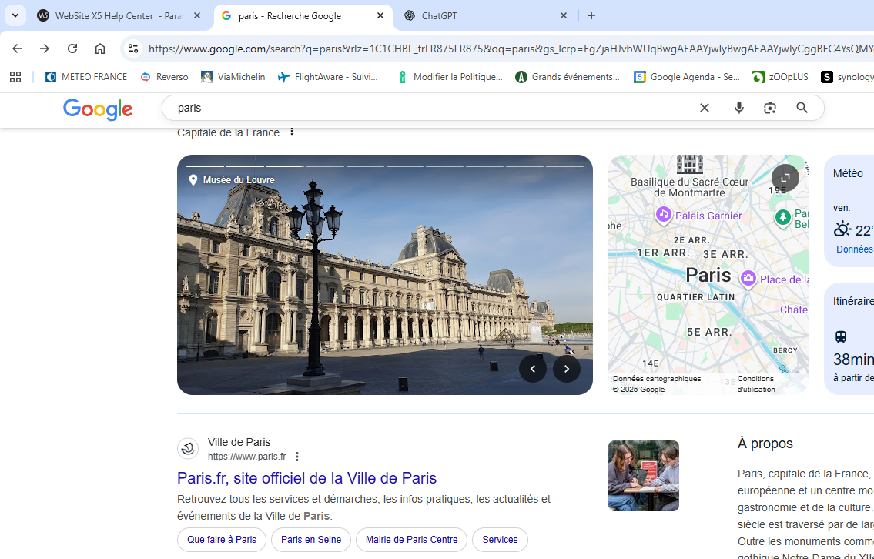Show previous photo in Louvre carousel
The image size is (874, 559).
coord(533,368)
